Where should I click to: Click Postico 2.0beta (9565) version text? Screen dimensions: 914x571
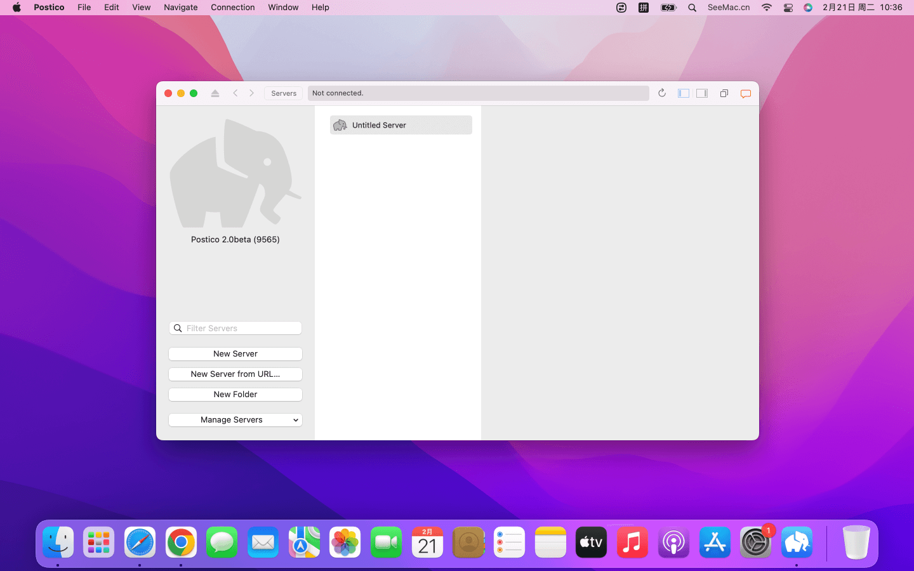point(235,240)
